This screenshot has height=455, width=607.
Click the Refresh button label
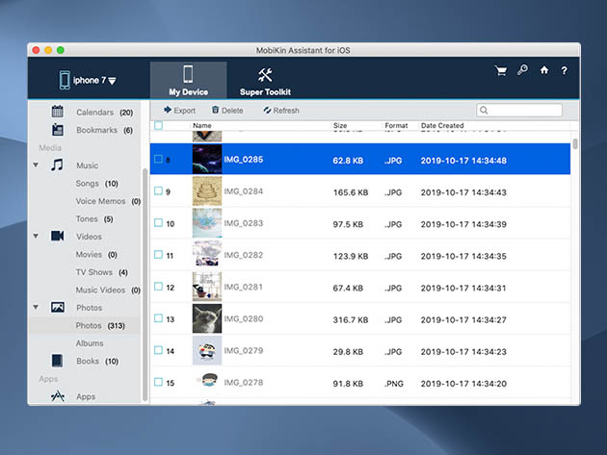point(286,111)
